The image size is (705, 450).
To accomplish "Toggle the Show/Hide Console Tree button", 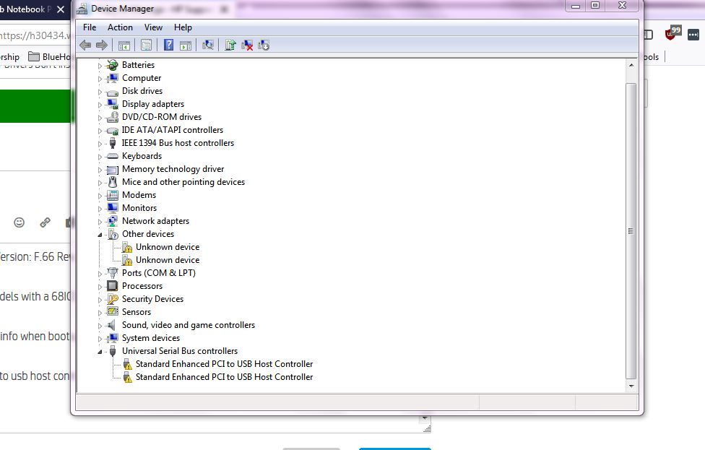I will (x=124, y=45).
